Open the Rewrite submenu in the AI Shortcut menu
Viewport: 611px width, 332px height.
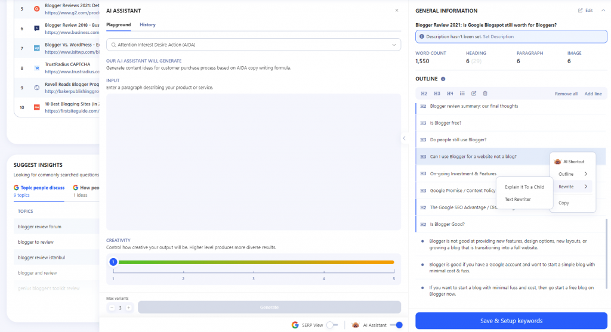click(x=572, y=187)
